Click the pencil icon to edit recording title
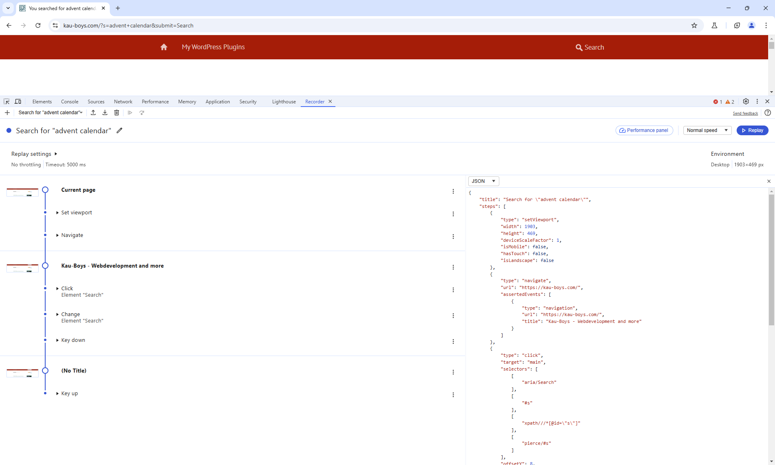Viewport: 775px width, 465px height. click(x=119, y=130)
